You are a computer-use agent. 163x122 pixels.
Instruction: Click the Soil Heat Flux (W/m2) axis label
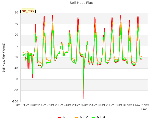[4, 57]
